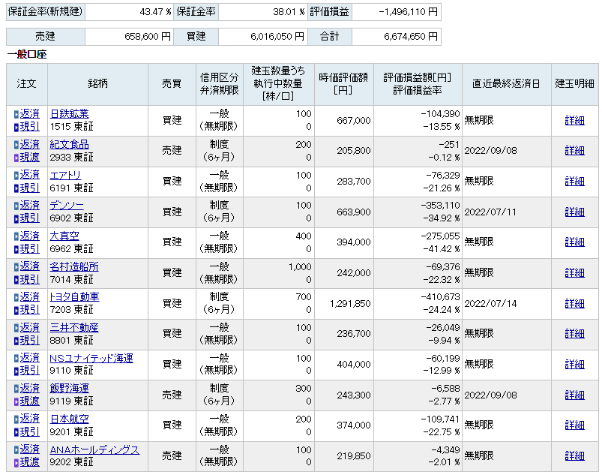Image resolution: width=602 pixels, height=472 pixels.
Task: View 詳細 for デンソー position
Action: (x=574, y=212)
